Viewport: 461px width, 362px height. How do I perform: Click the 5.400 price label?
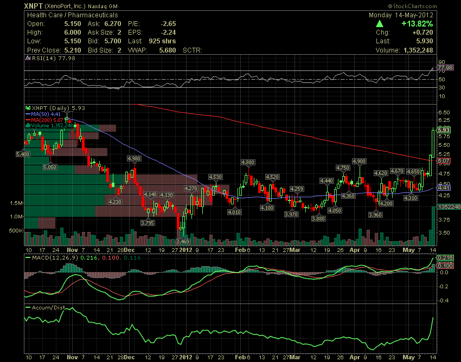[x=23, y=154]
